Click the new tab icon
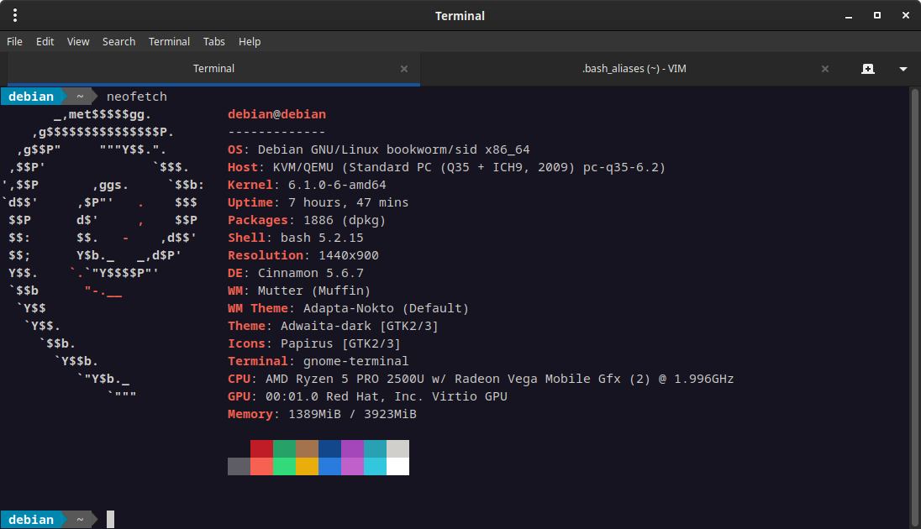The width and height of the screenshot is (921, 529). 867,69
